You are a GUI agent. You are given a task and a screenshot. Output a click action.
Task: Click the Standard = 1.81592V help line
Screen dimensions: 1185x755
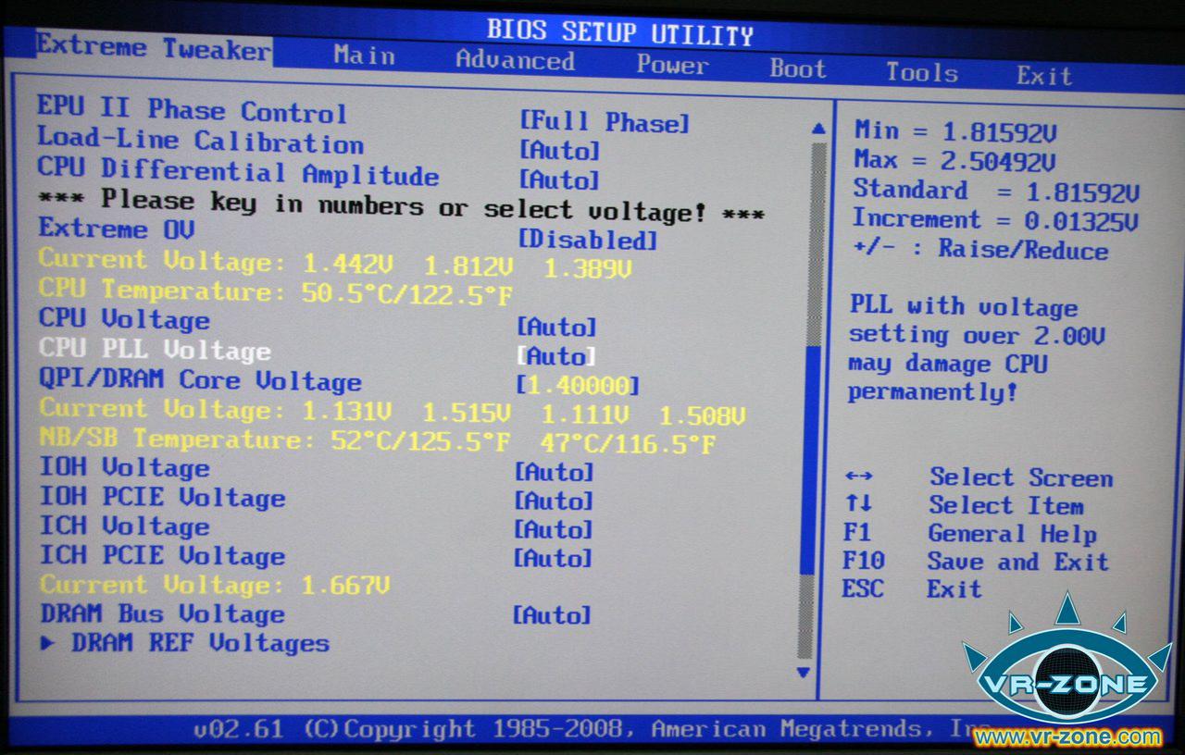pos(995,192)
